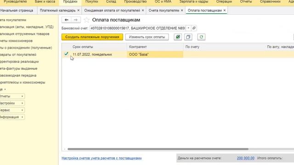
Task: Open the Справочники section menu
Action: 270,2
